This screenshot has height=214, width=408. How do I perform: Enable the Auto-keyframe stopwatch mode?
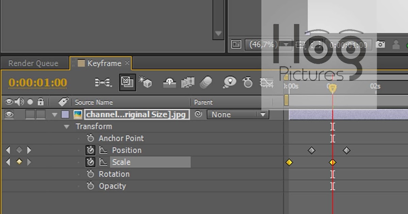(x=248, y=82)
